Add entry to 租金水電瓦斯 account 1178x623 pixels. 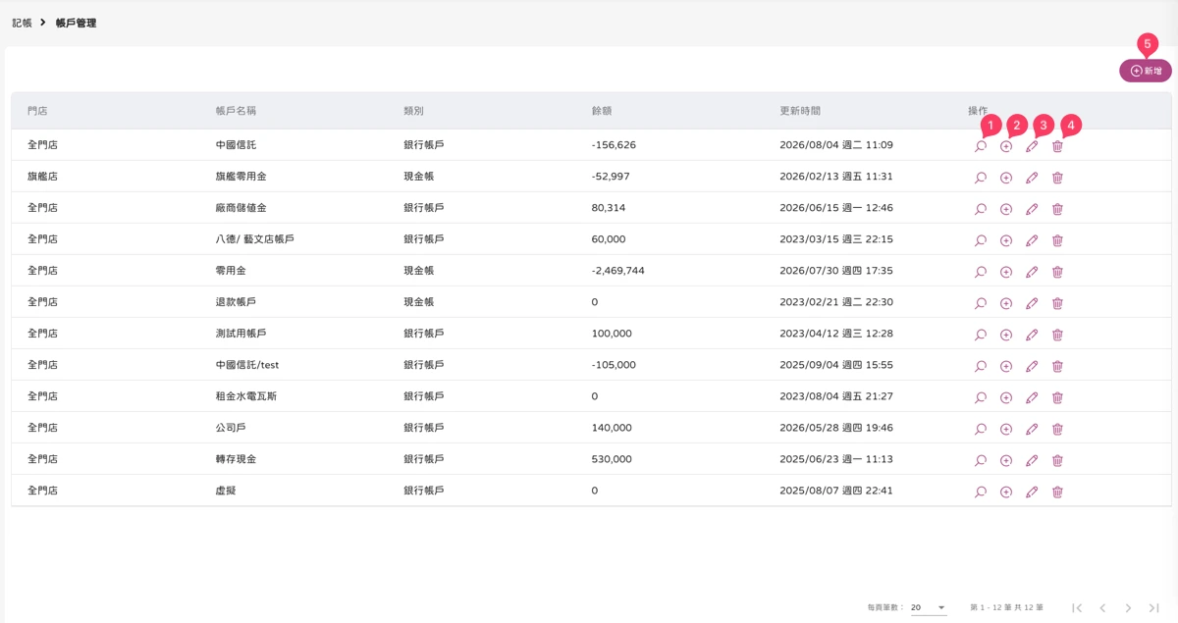point(1006,397)
